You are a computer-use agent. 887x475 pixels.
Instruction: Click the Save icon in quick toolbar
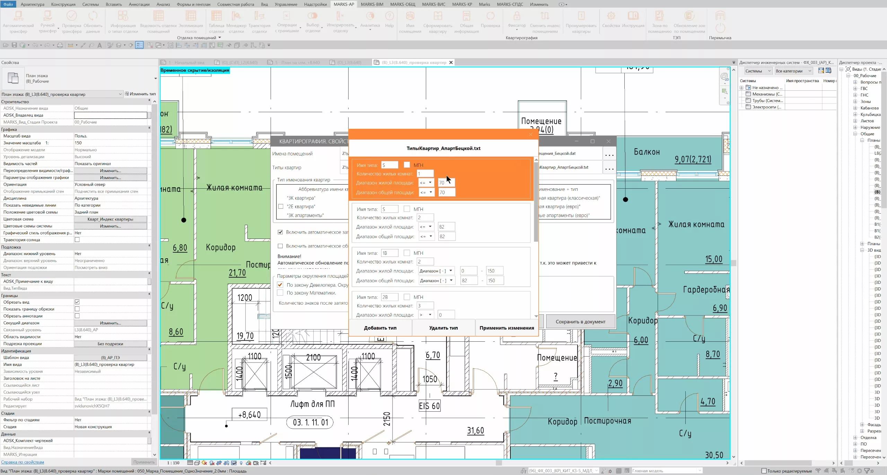[14, 45]
